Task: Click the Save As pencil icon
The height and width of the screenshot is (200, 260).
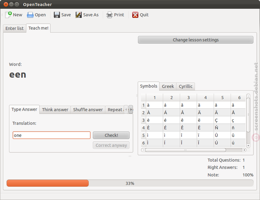Action: point(78,15)
